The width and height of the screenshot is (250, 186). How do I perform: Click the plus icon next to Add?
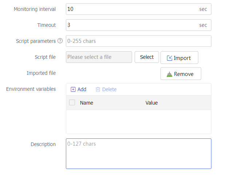point(73,89)
